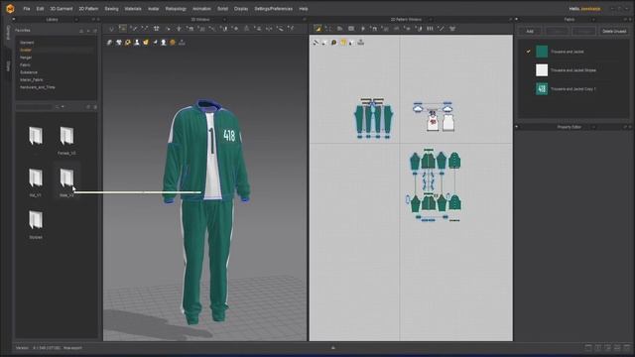Select the highlighted Select/Move tool in 3D toolbar
Image resolution: width=635 pixels, height=357 pixels.
point(122,29)
